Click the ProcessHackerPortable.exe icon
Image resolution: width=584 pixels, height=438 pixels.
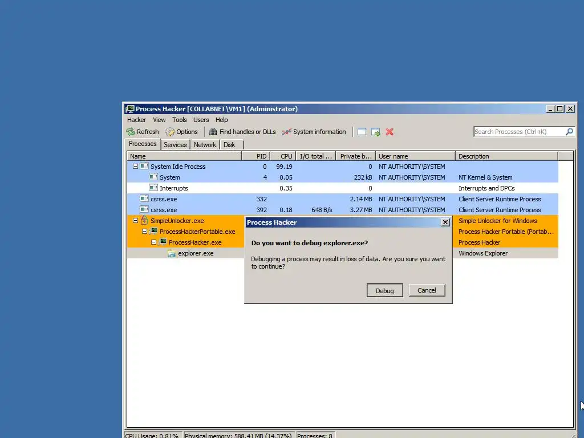[x=153, y=232]
